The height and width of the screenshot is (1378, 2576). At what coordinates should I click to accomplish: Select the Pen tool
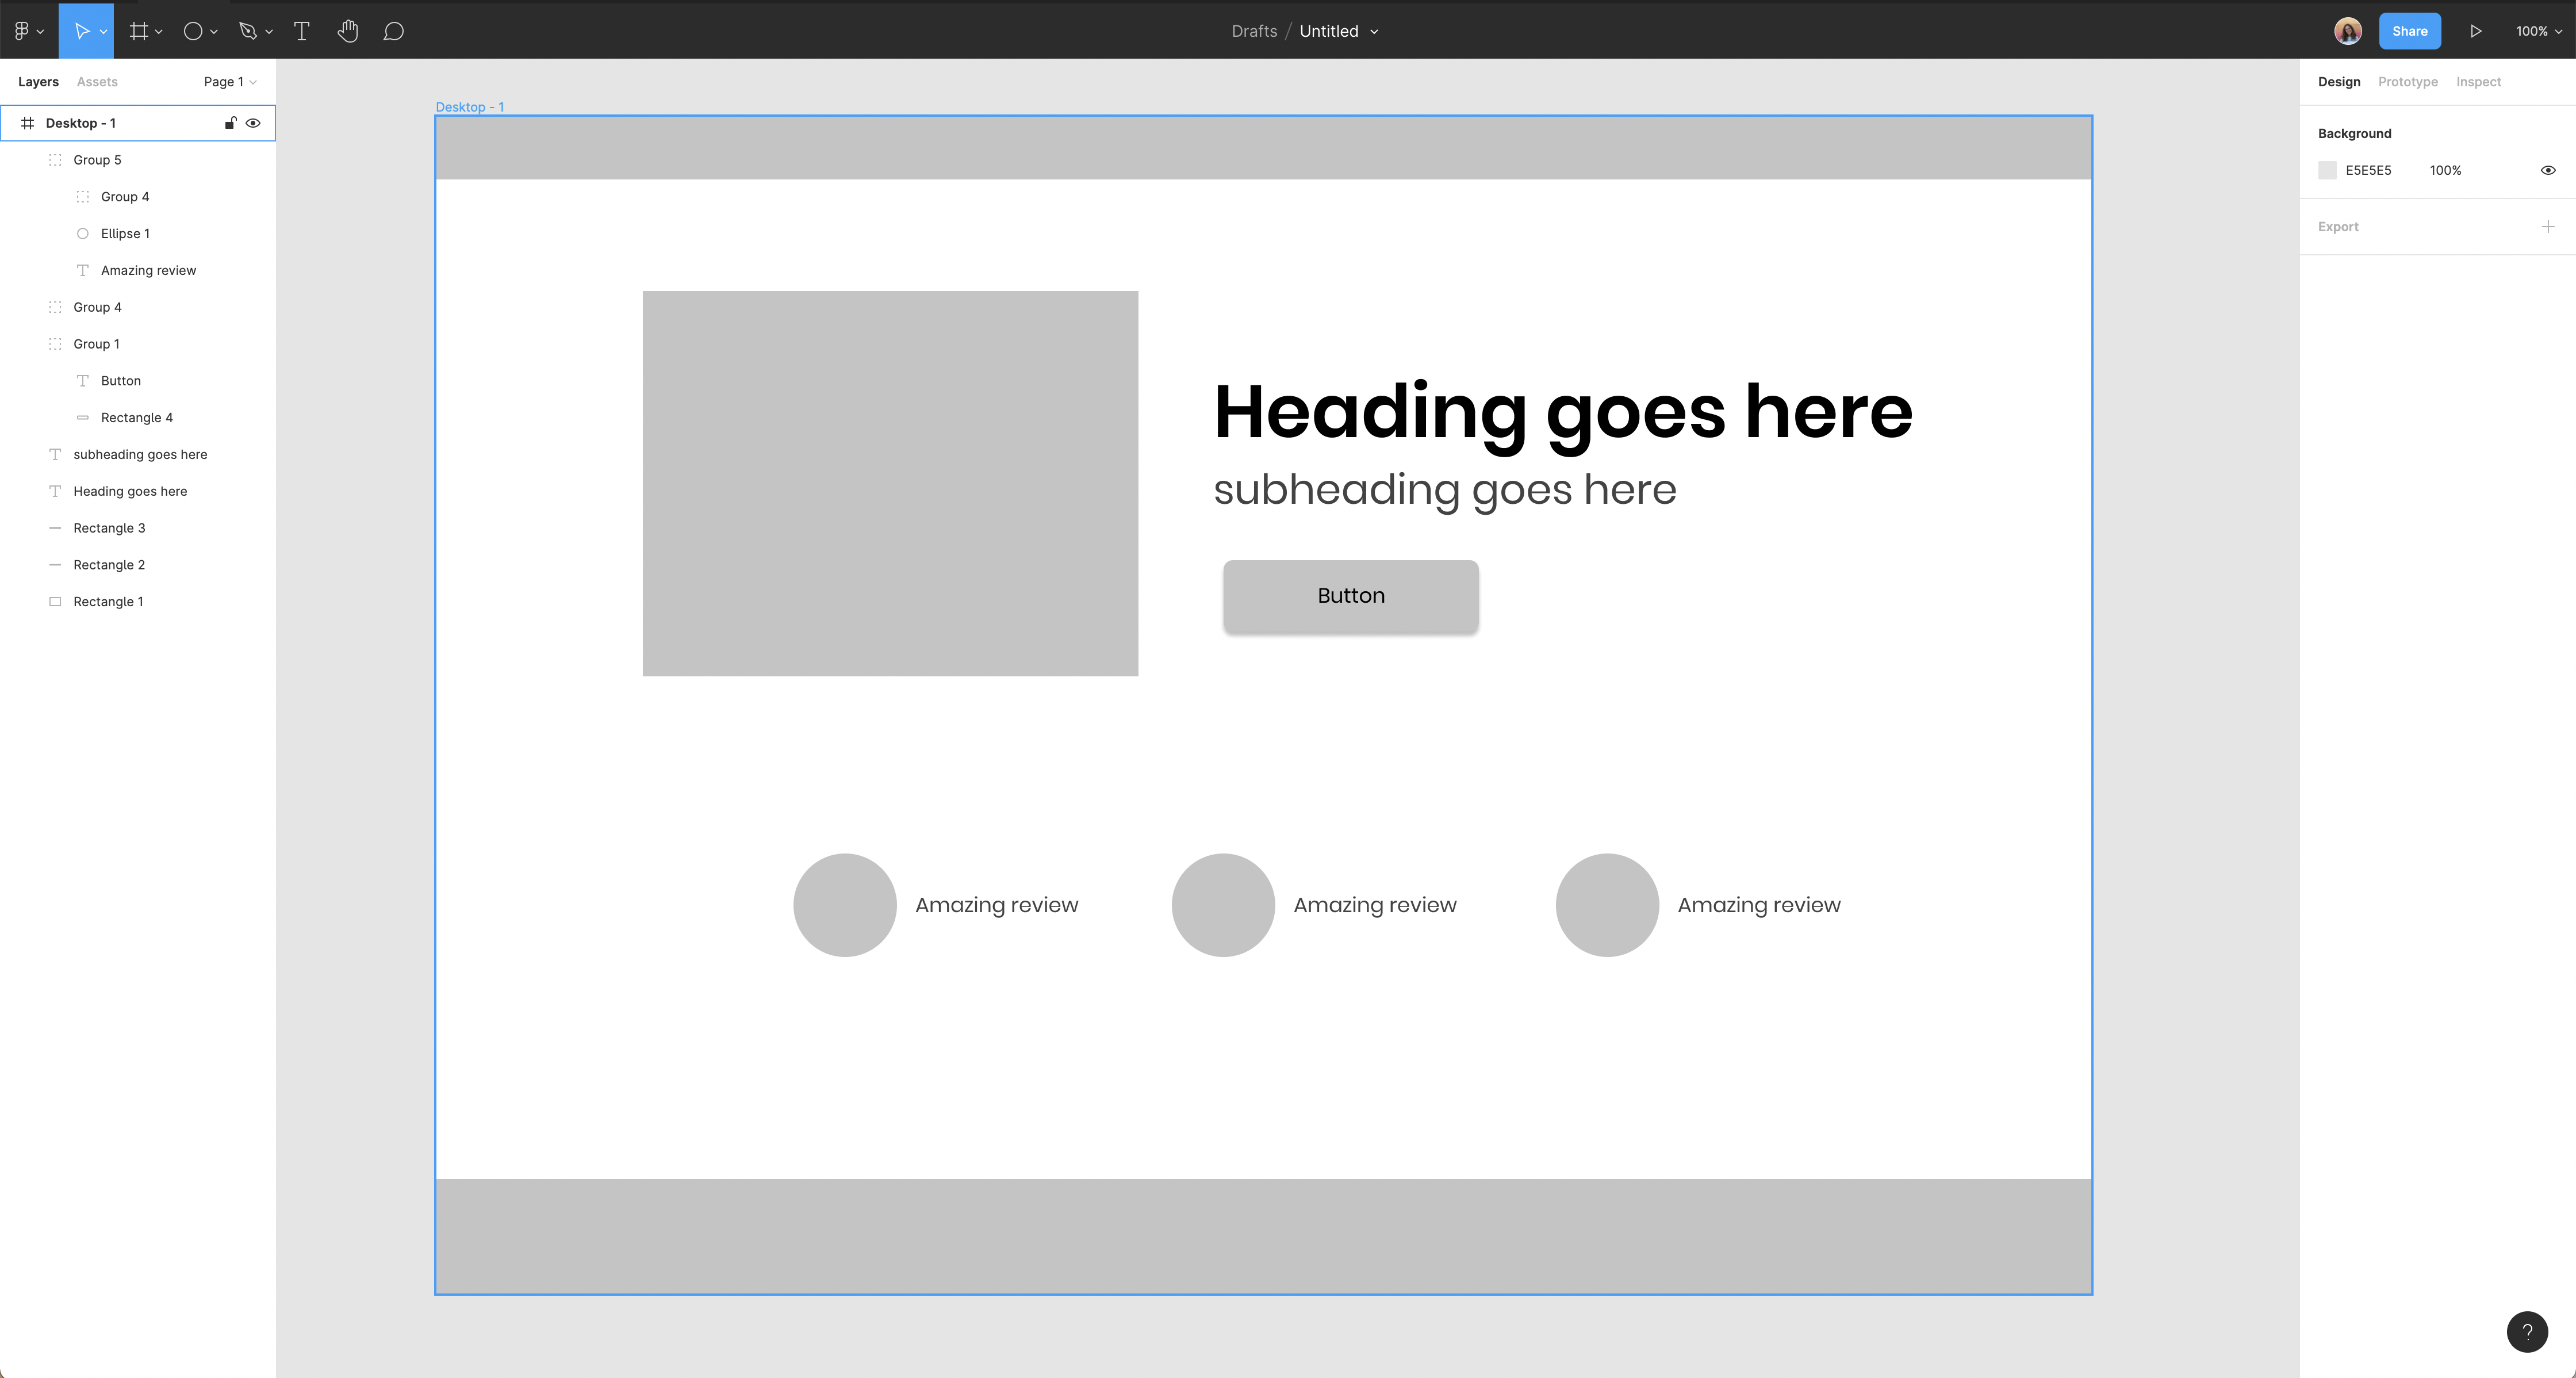coord(248,31)
